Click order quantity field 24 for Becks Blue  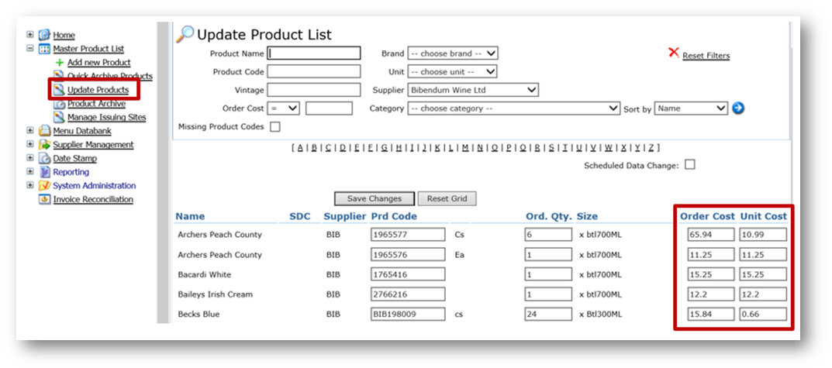548,315
